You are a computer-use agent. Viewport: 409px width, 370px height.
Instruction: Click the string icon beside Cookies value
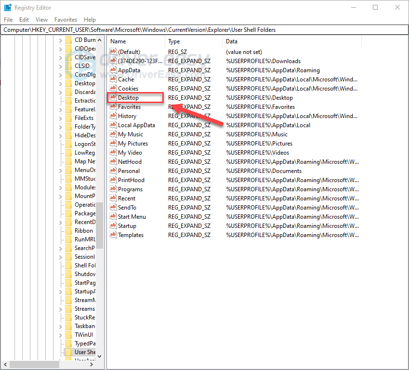[113, 88]
